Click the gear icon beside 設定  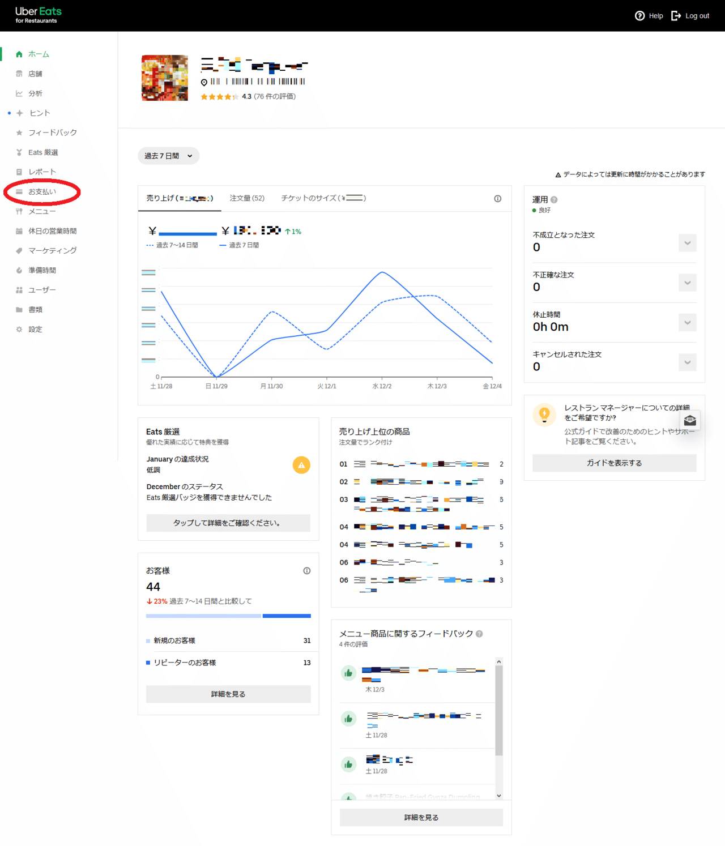(19, 330)
